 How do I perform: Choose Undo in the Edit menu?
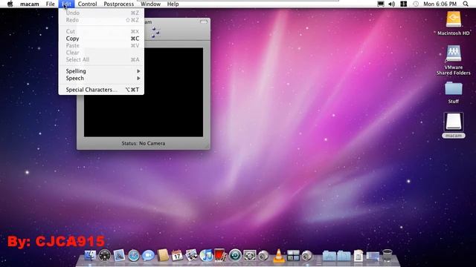101,13
